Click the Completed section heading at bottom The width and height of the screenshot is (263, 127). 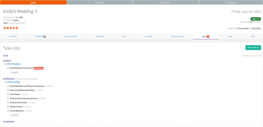pyautogui.click(x=8, y=122)
